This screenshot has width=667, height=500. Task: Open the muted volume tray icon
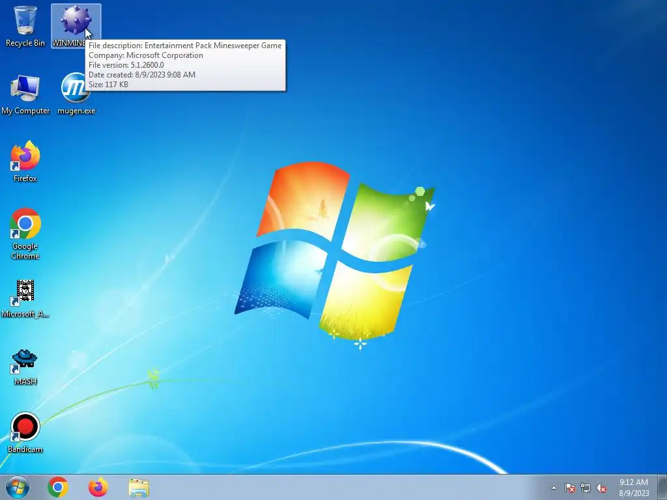601,488
